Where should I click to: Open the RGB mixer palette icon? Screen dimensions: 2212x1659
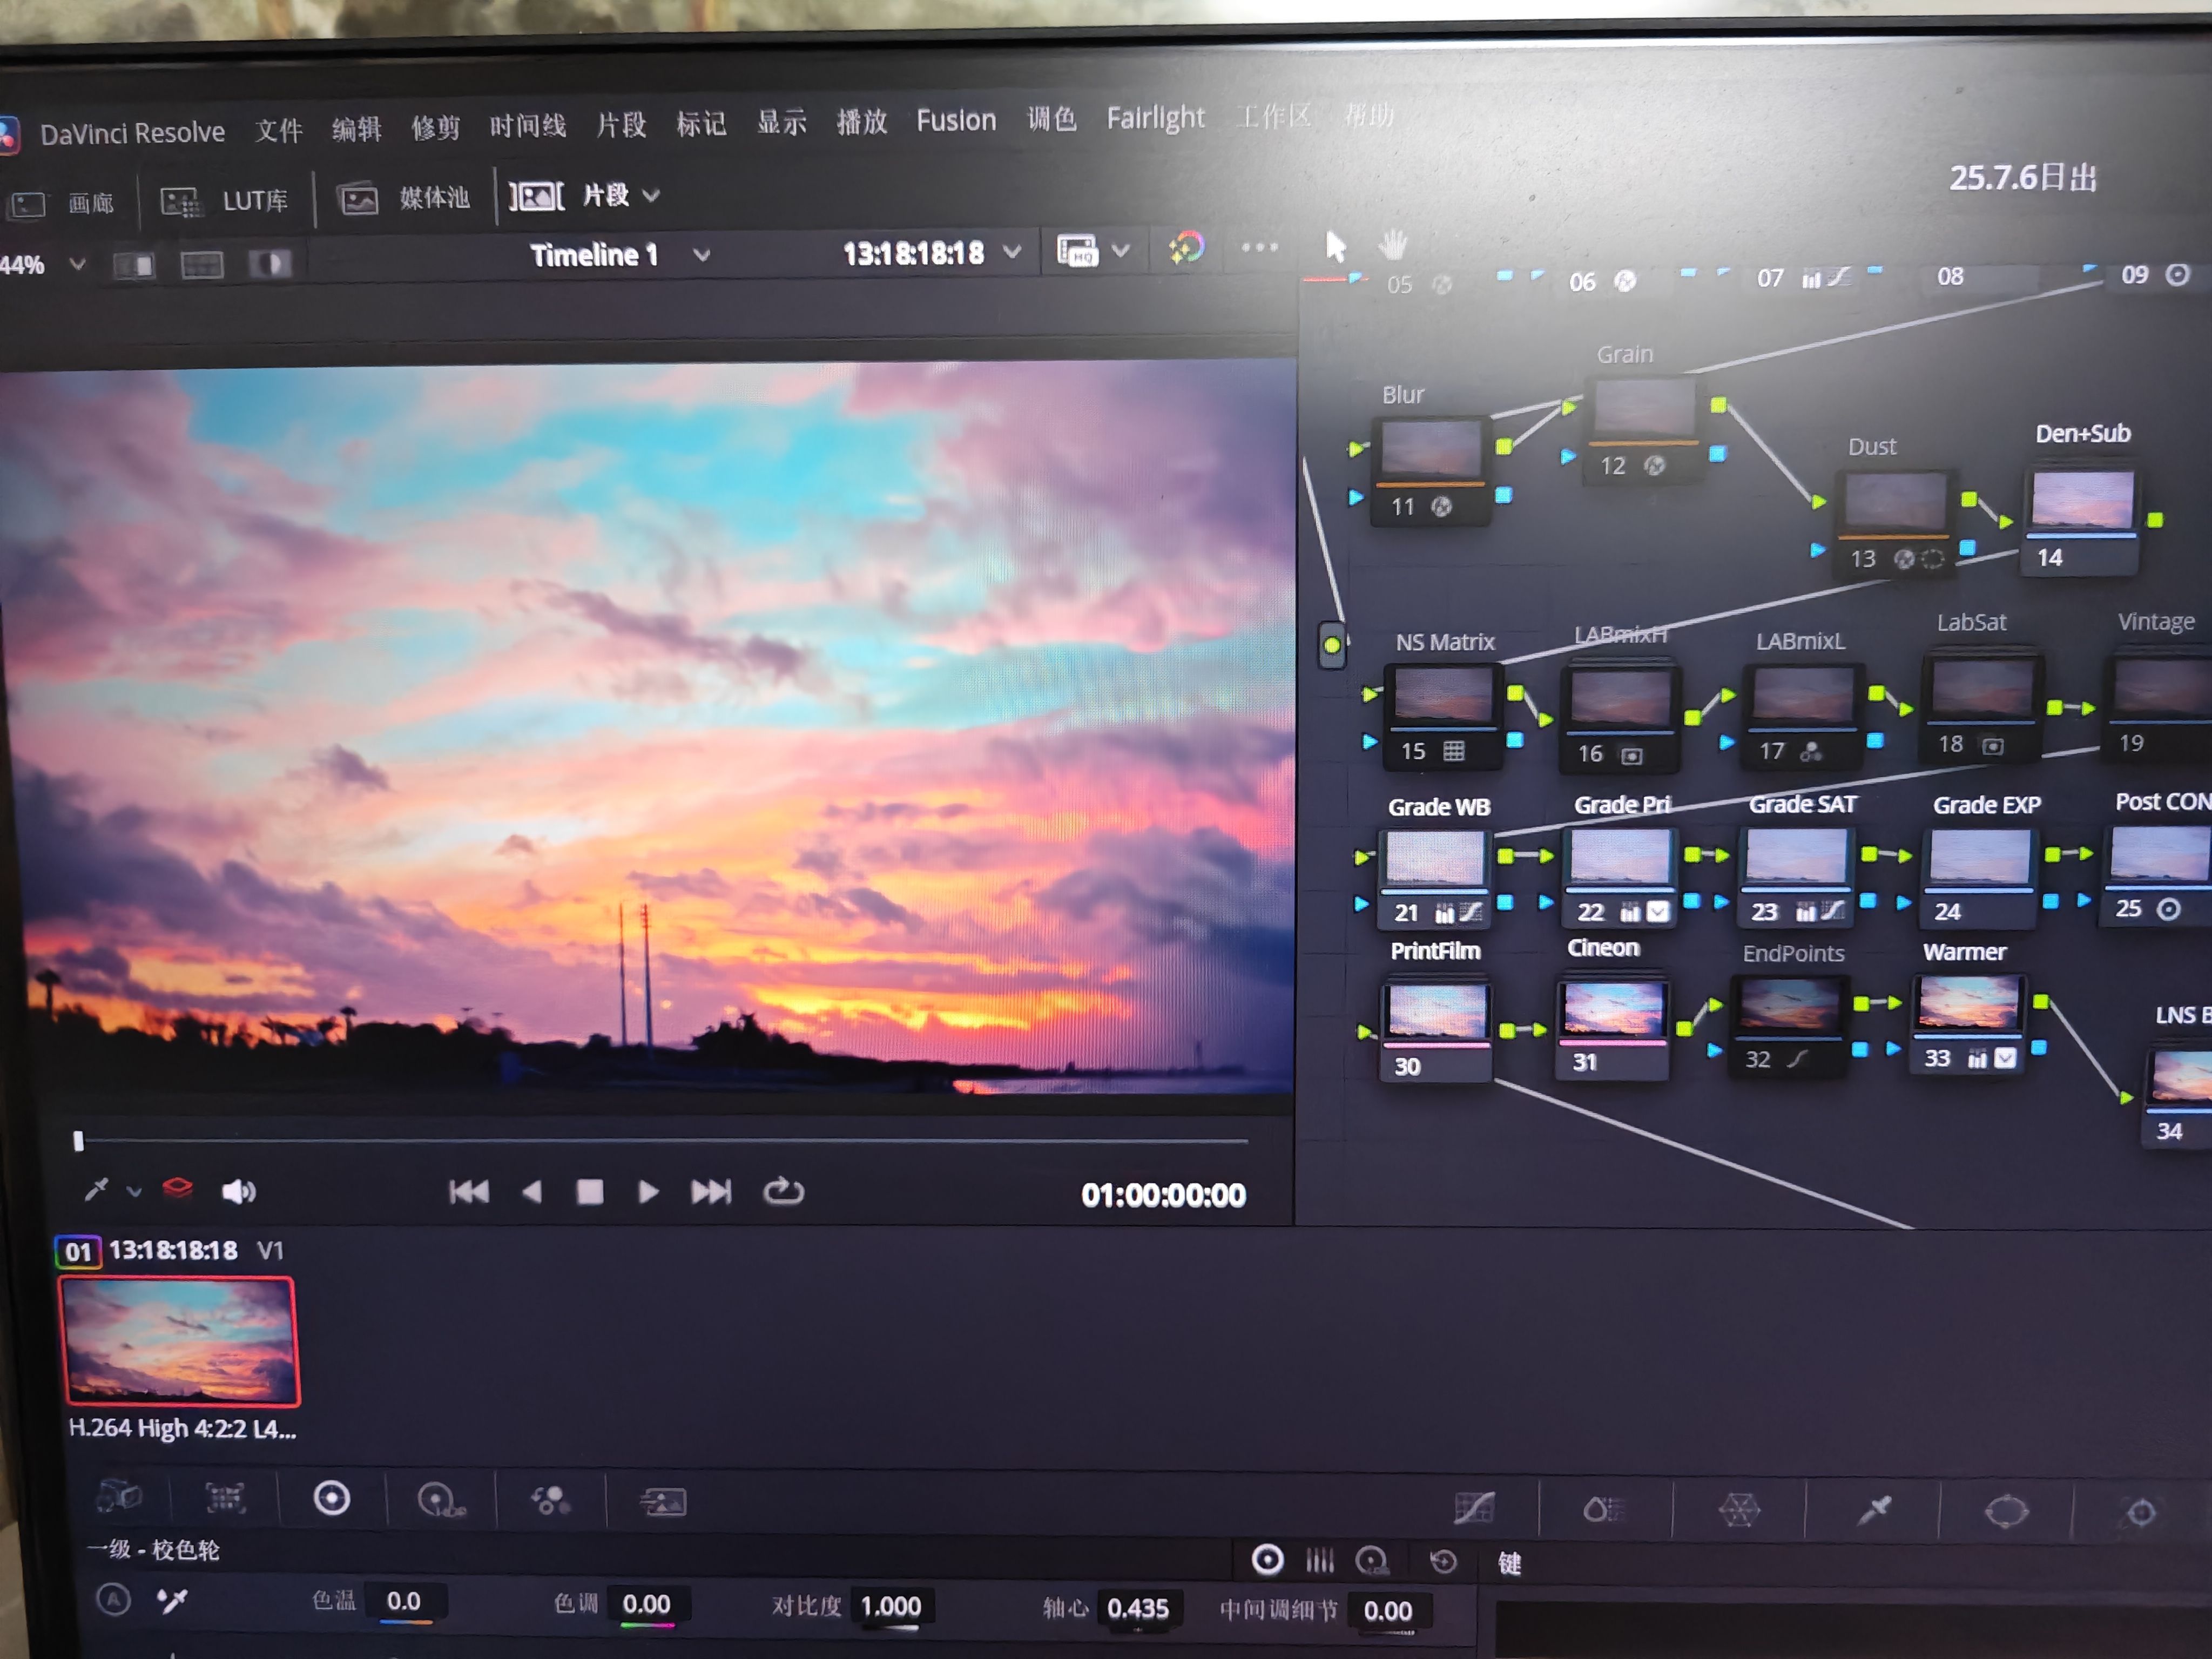[551, 1500]
